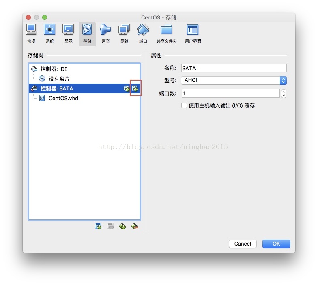Select the 存储 (Storage) settings section
This screenshot has width=318, height=285.
pyautogui.click(x=87, y=34)
